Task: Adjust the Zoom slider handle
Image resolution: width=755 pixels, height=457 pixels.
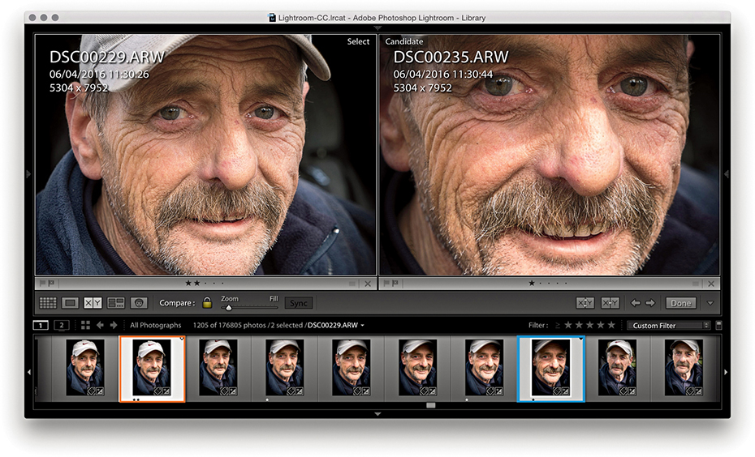Action: point(229,308)
